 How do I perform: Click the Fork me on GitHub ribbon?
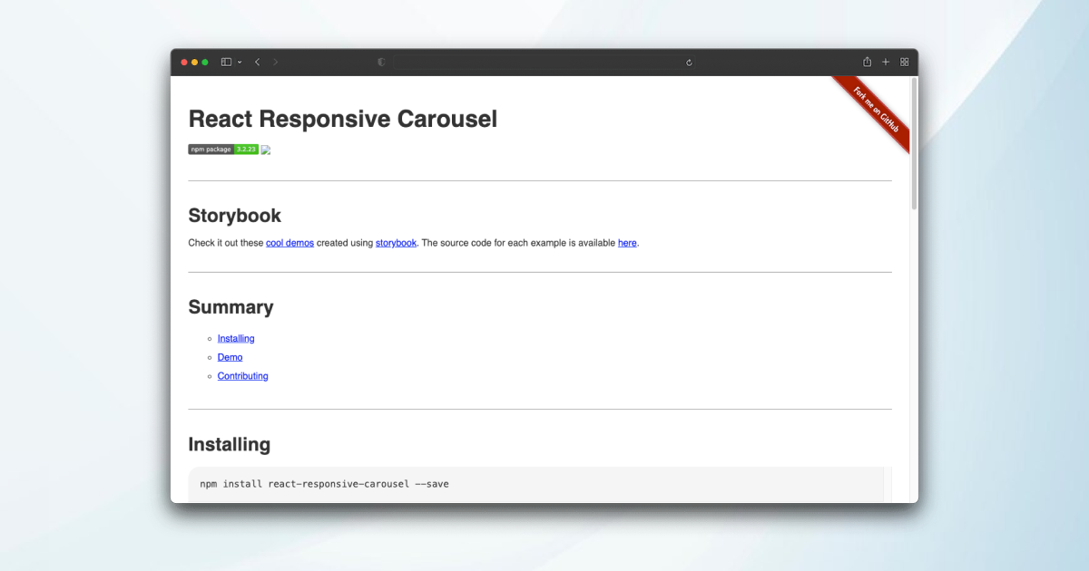coord(875,111)
